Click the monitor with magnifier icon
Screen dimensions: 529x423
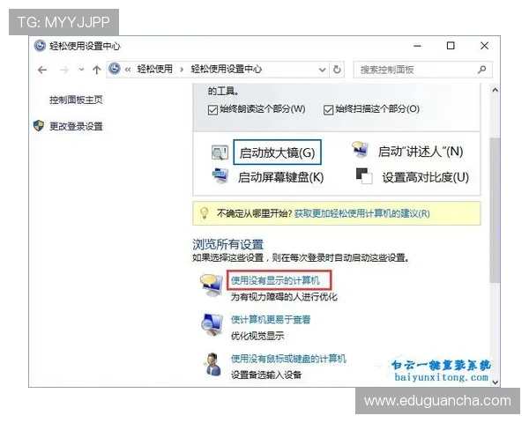212,325
